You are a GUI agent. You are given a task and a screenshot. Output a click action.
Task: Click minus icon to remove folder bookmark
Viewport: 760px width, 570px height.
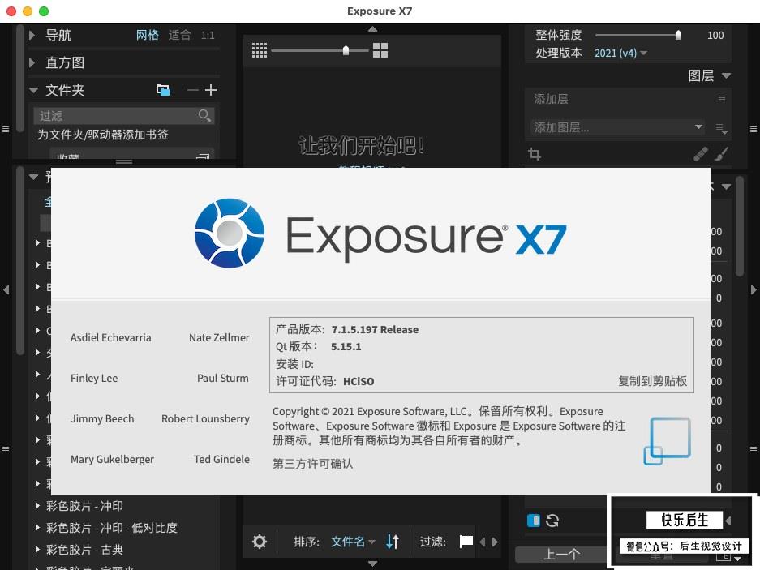point(192,90)
